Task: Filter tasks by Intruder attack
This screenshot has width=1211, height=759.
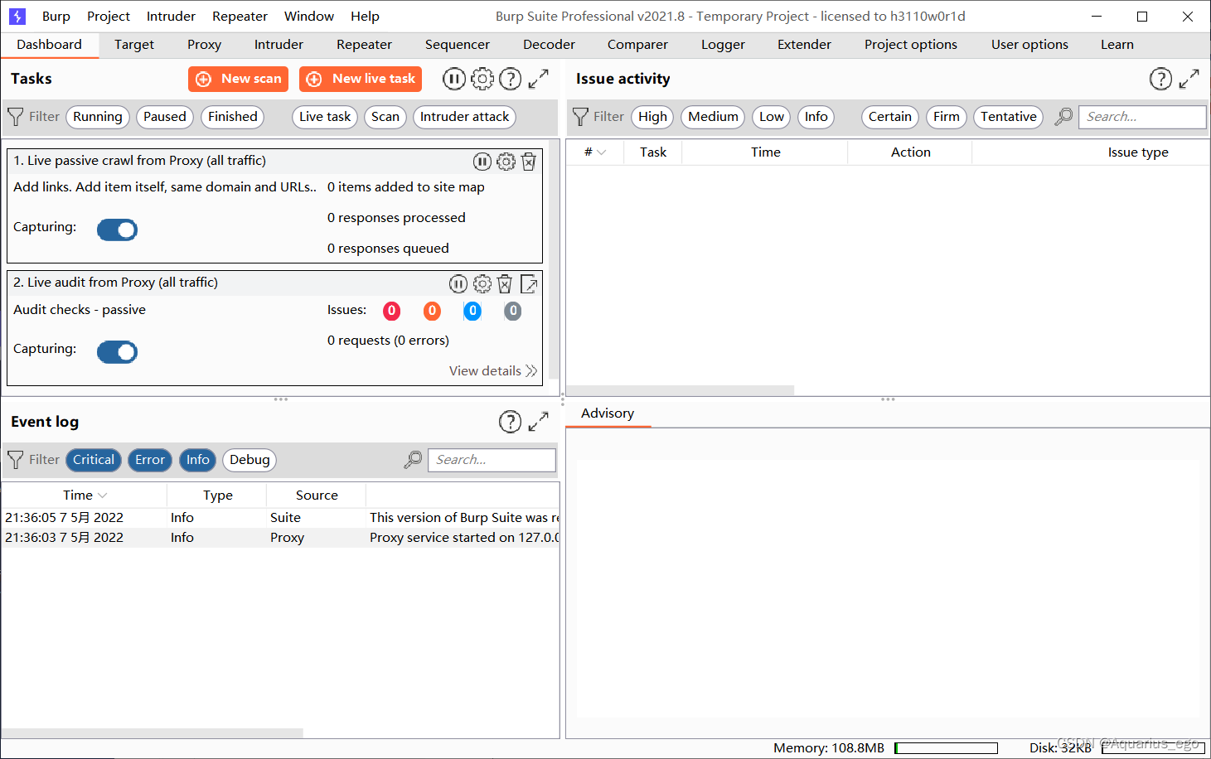Action: (464, 117)
